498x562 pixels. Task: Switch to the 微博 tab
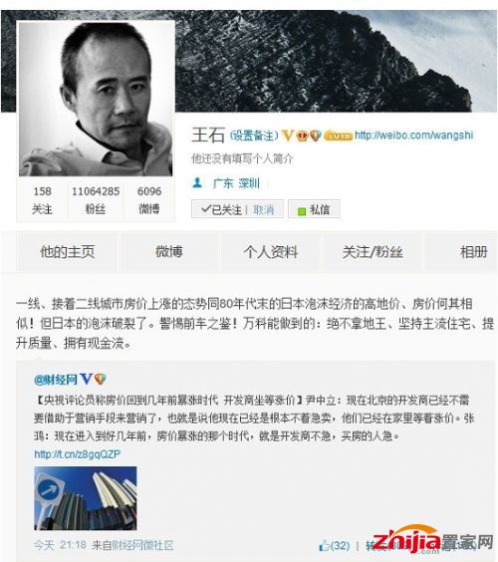click(x=168, y=252)
